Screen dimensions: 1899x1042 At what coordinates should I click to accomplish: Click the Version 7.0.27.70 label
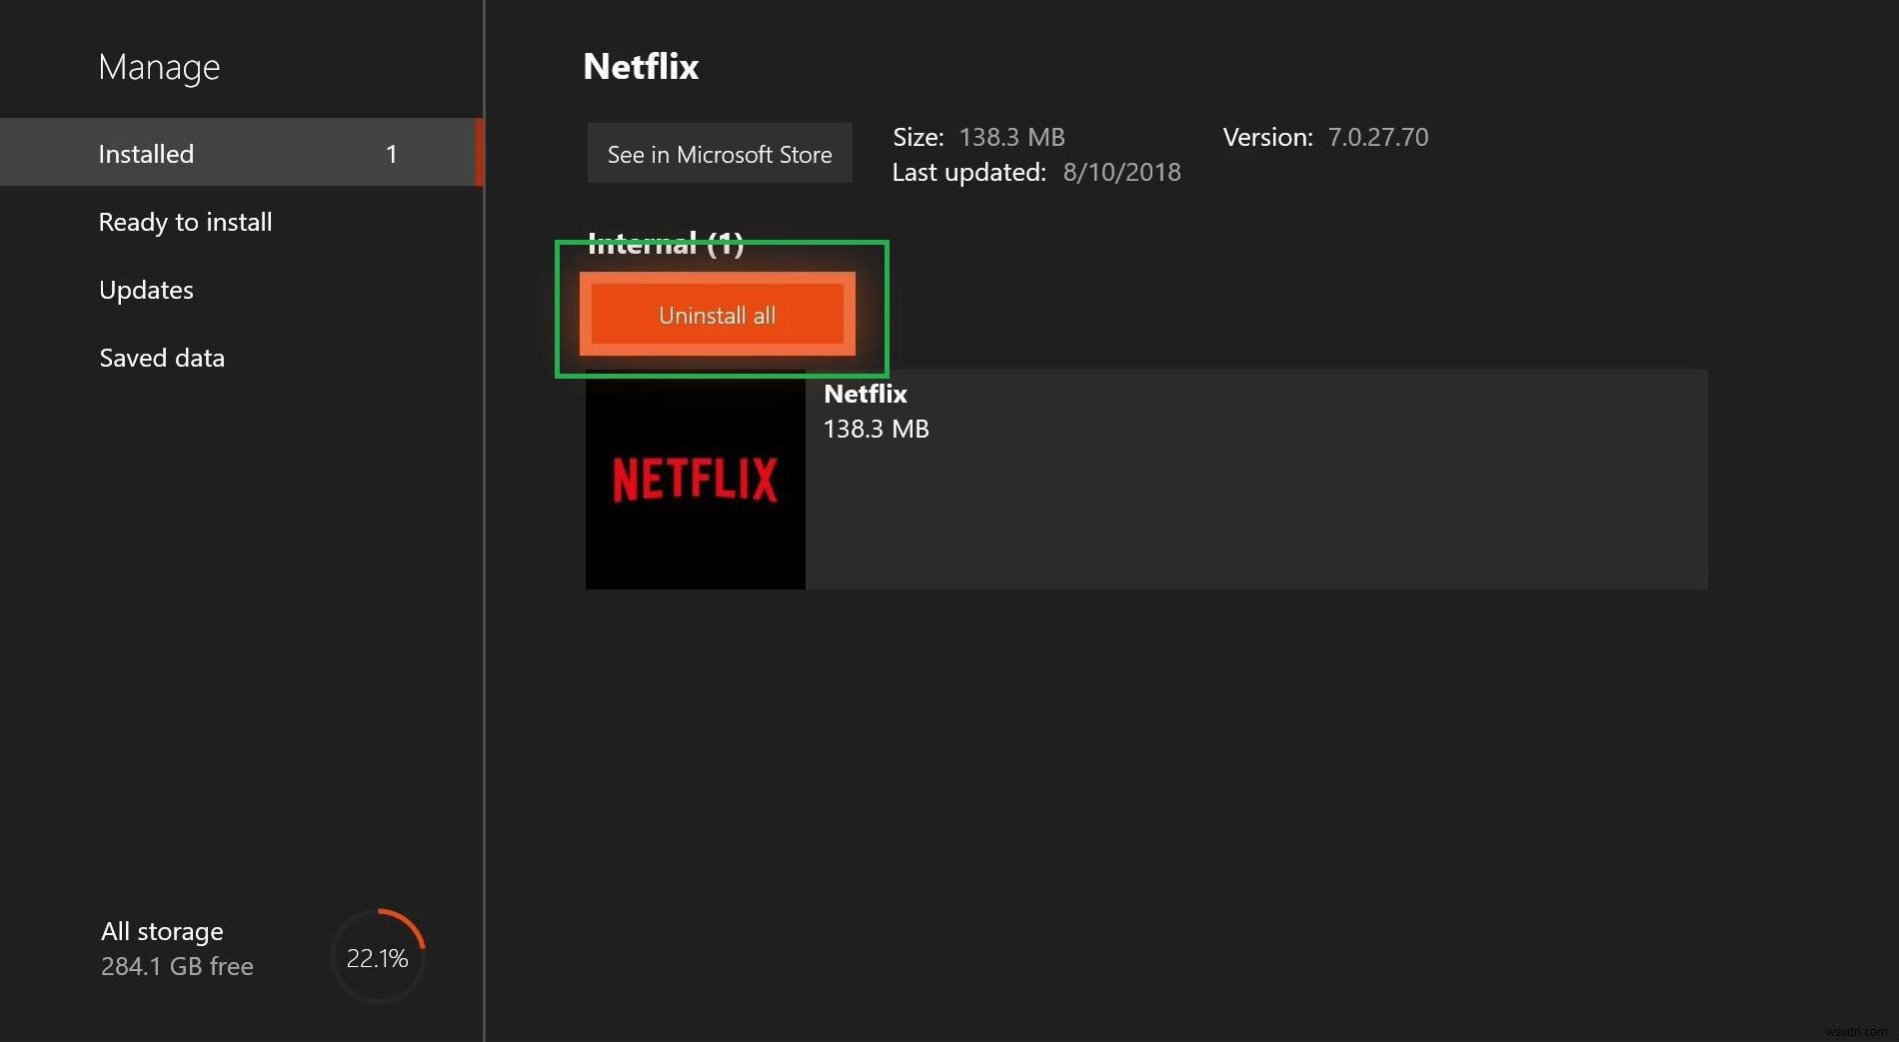1326,137
